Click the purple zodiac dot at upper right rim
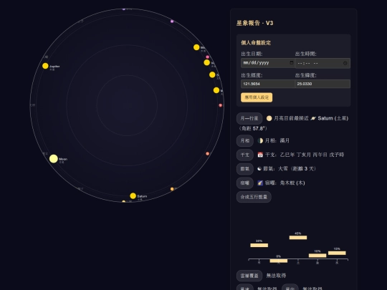This screenshot has height=290, width=387. [x=172, y=21]
